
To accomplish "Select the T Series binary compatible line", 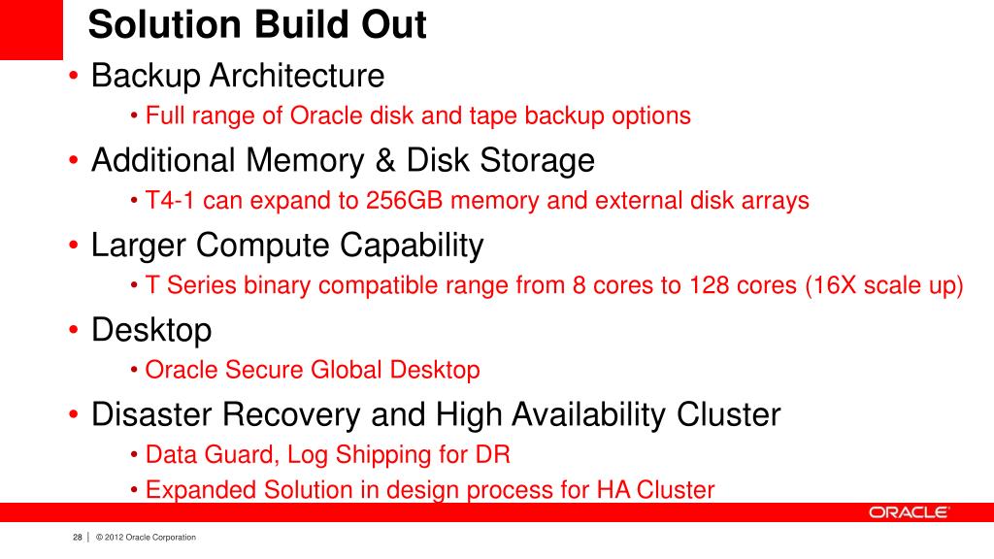I will tap(554, 286).
